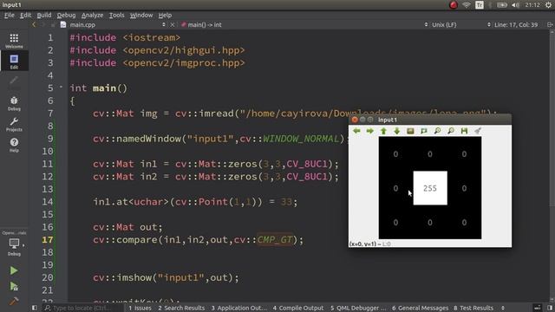Screen dimensions: 555x312
Task: Open the main.cpp file dropdown
Action: pos(114,25)
